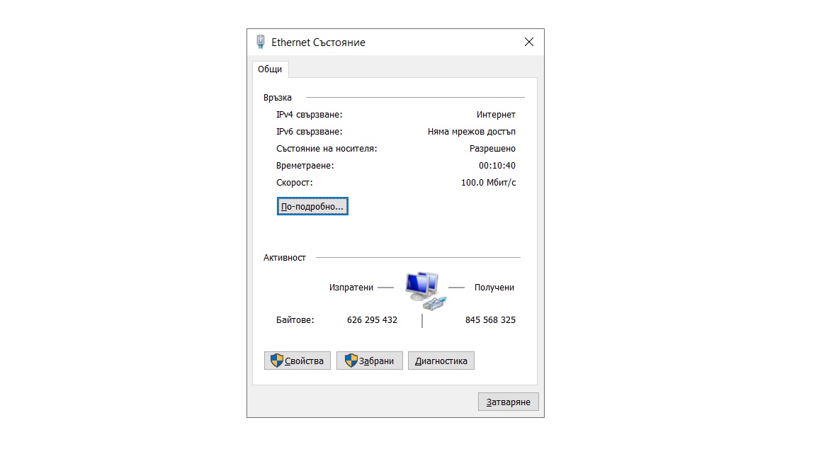816x459 pixels.
Task: Click the Връзка section heading
Action: tap(278, 98)
